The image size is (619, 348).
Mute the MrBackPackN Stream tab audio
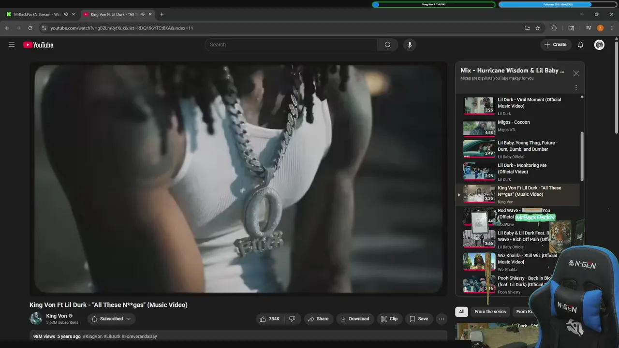pos(66,14)
